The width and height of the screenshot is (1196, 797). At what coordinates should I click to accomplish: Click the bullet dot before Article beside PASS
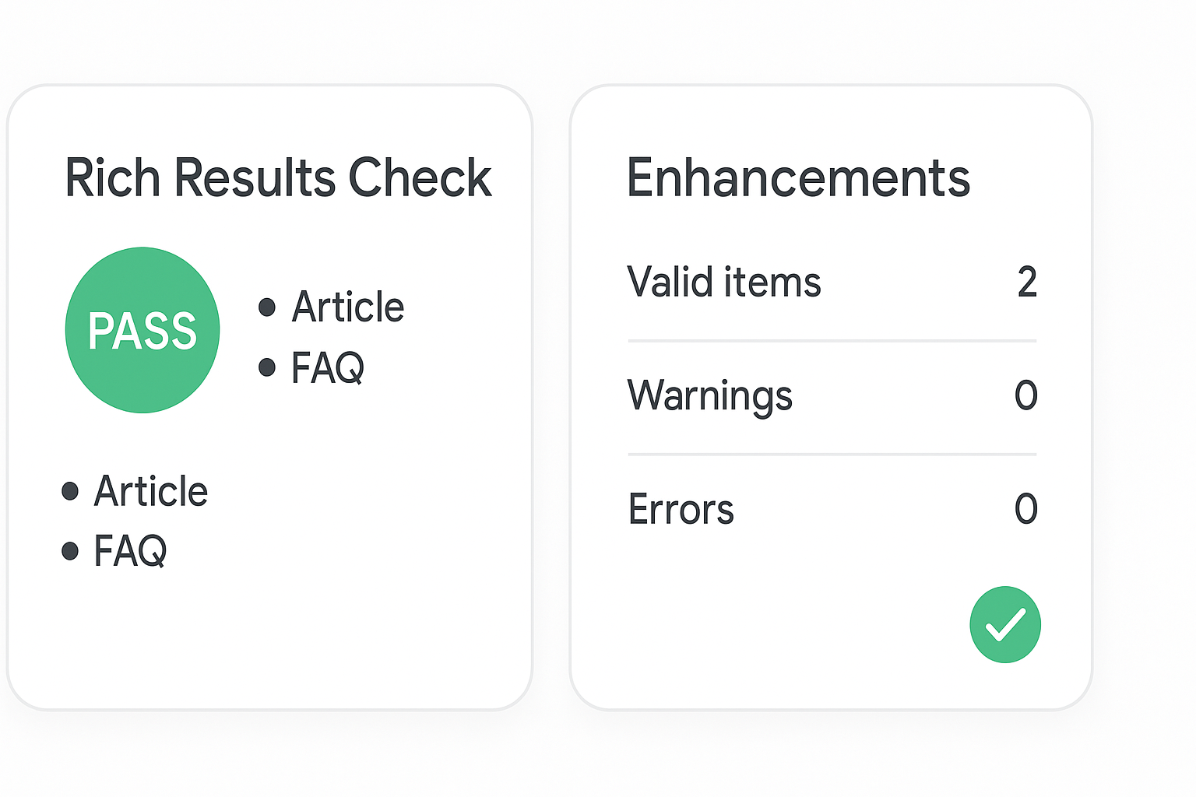pos(267,307)
